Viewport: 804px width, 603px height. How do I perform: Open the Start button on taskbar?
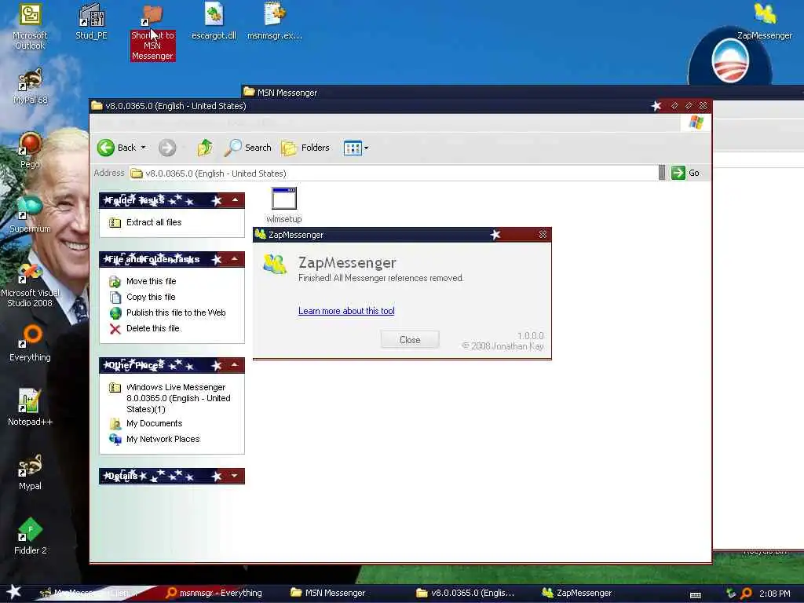pyautogui.click(x=13, y=592)
